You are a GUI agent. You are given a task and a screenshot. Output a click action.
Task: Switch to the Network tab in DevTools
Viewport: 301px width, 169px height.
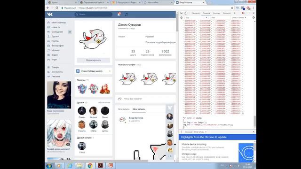(227, 13)
